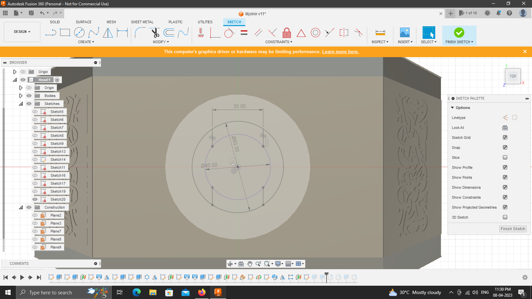Select the 2-Point Rectangle tool
This screenshot has width=532, height=299.
pos(65,33)
